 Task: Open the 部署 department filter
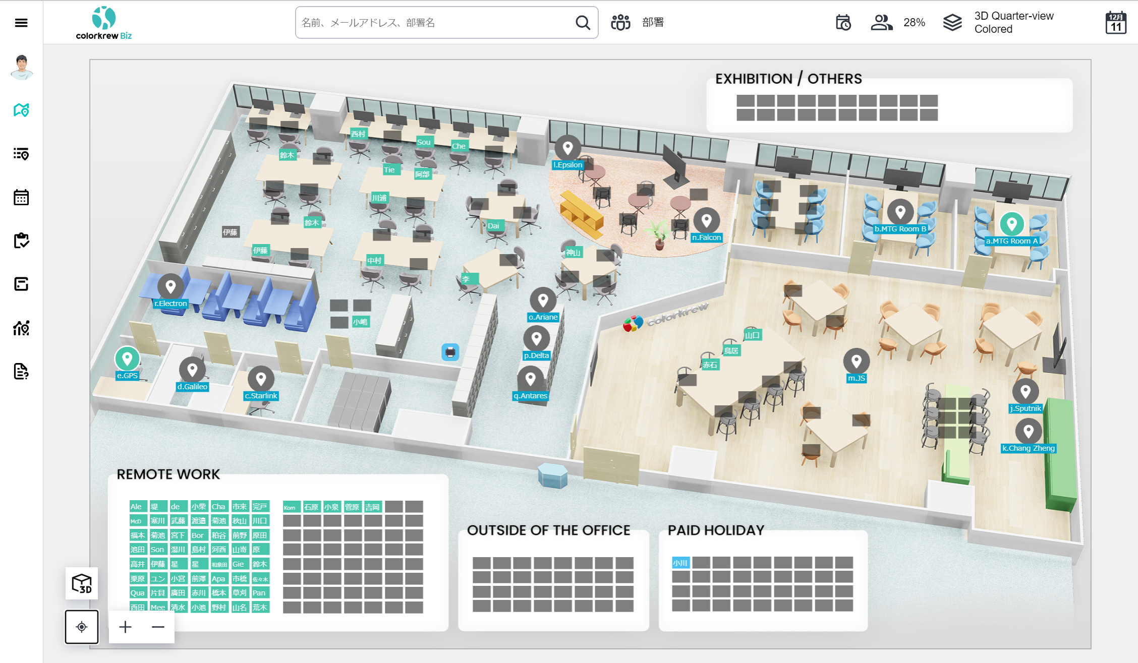[x=638, y=23]
